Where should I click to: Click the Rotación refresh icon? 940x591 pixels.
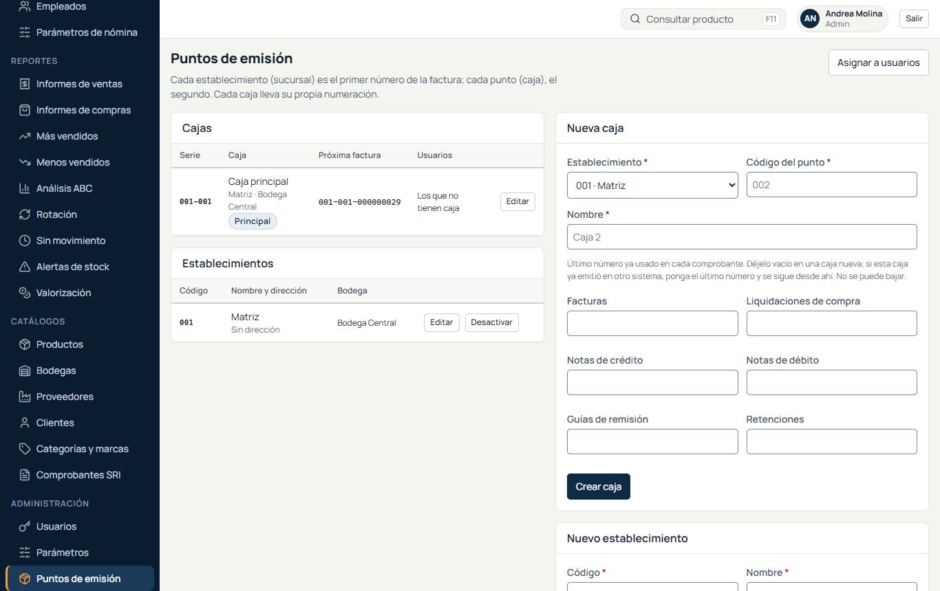[25, 214]
